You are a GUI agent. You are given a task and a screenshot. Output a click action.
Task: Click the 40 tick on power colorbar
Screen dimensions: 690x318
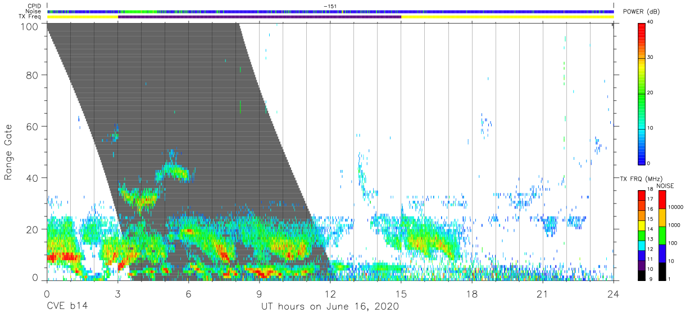[x=651, y=22]
